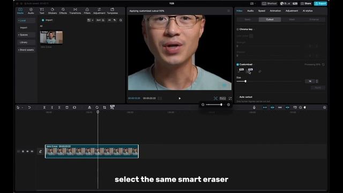Delete the selected clip with trash icon

click(67, 107)
